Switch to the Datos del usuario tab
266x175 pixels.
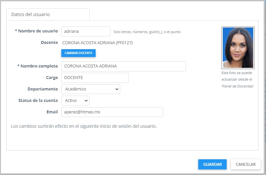tap(48, 14)
